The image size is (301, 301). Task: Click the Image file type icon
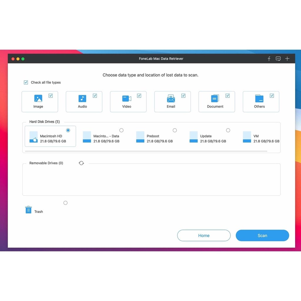[x=38, y=98]
